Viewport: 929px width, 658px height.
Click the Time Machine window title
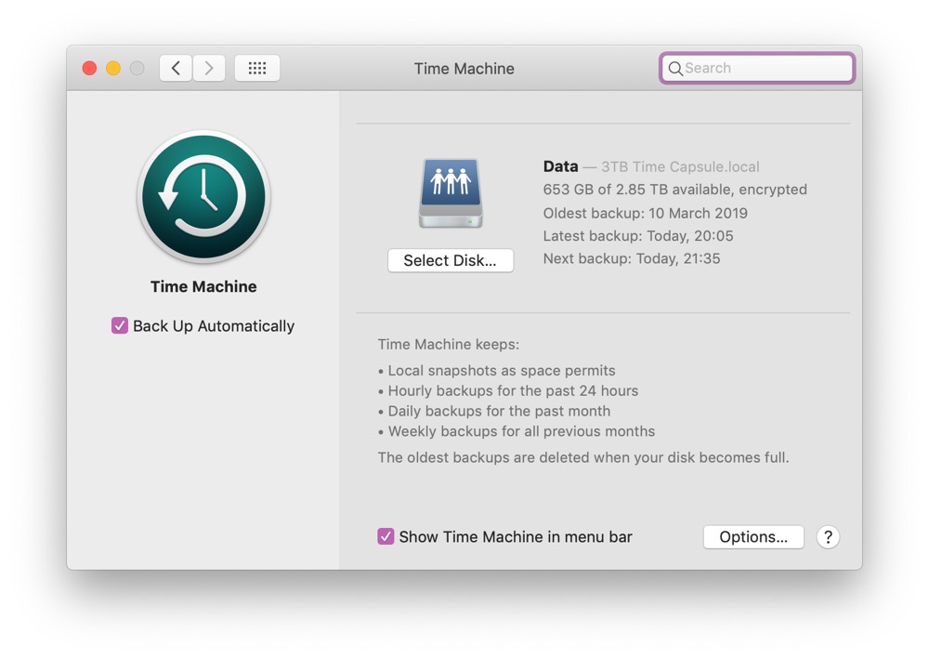click(x=464, y=69)
